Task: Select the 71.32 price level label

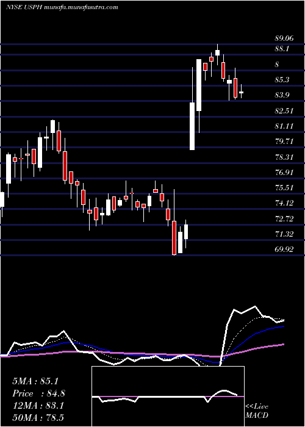Action: click(x=284, y=234)
